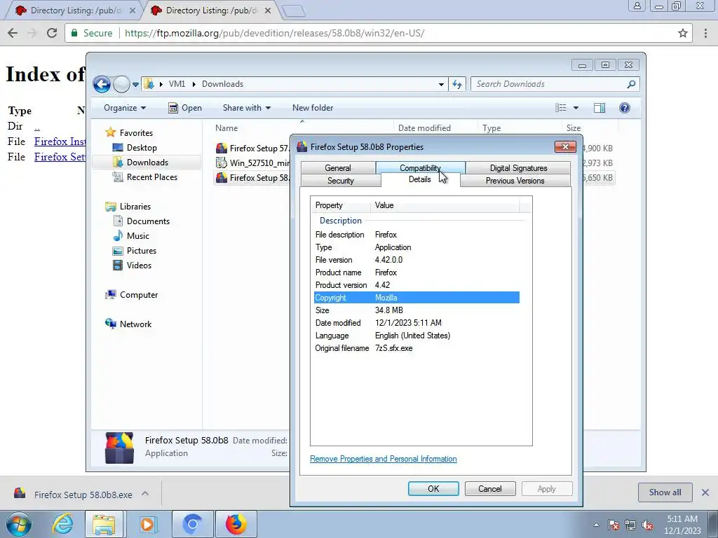Switch to the Security tab
The width and height of the screenshot is (718, 538).
(x=341, y=181)
